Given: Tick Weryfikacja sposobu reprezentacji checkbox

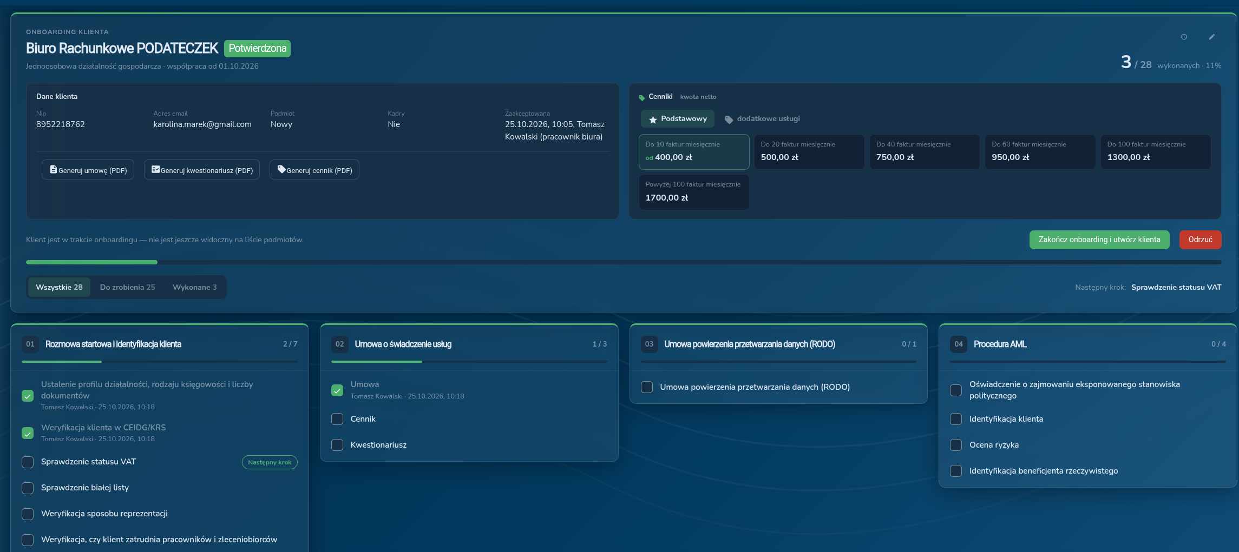Looking at the screenshot, I should point(28,514).
